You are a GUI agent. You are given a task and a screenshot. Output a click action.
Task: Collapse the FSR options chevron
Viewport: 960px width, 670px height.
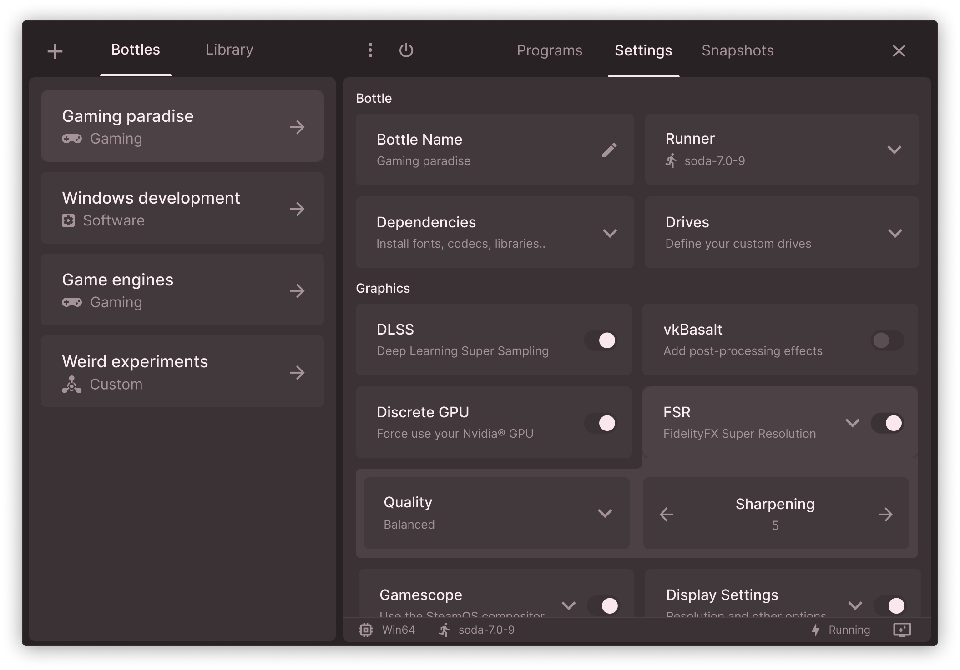[852, 423]
